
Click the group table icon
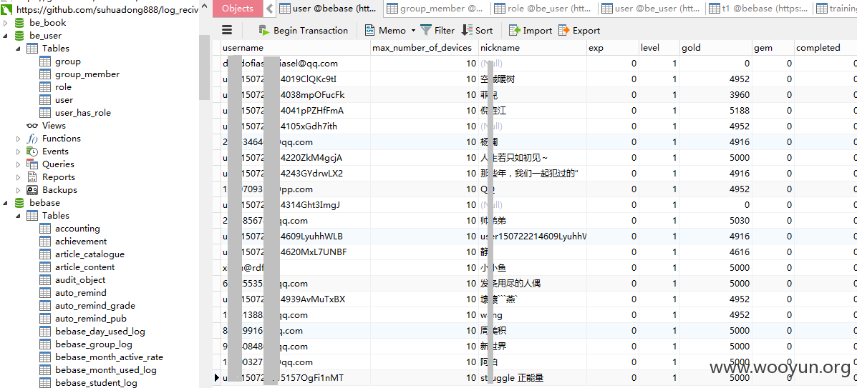pos(45,61)
